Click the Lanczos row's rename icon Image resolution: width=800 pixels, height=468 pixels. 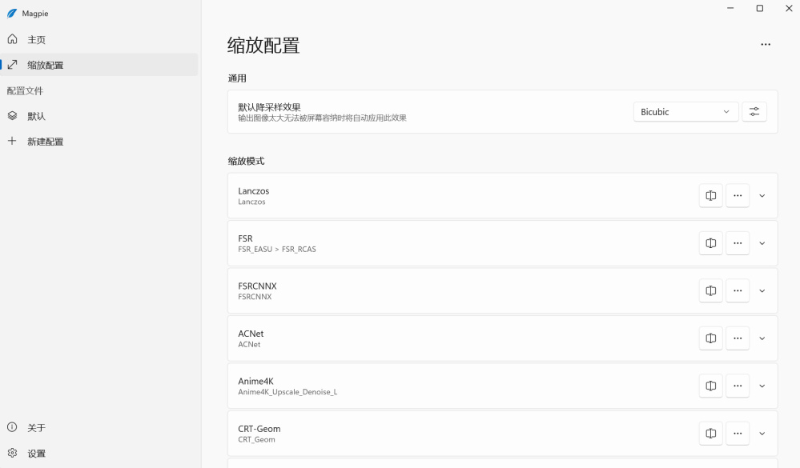pos(711,196)
